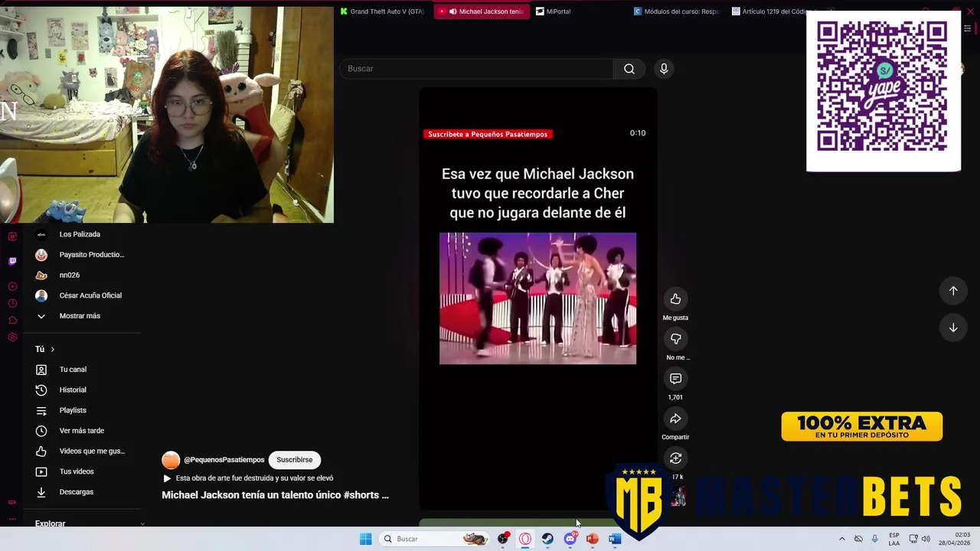The width and height of the screenshot is (980, 551).
Task: Open settings gear in the Opera GX sidebar
Action: click(x=12, y=337)
